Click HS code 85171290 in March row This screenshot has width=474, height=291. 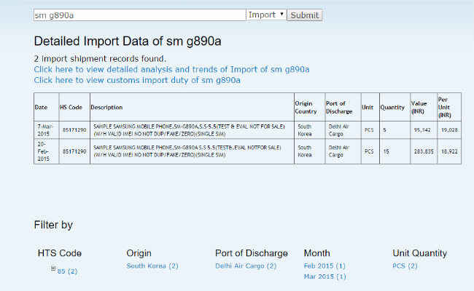click(74, 130)
